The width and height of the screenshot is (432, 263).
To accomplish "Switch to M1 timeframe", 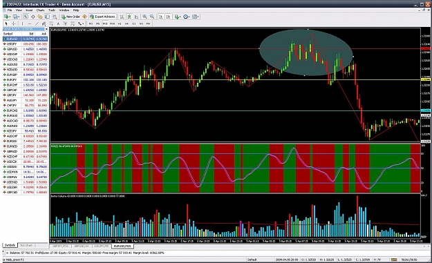I will tap(91, 23).
